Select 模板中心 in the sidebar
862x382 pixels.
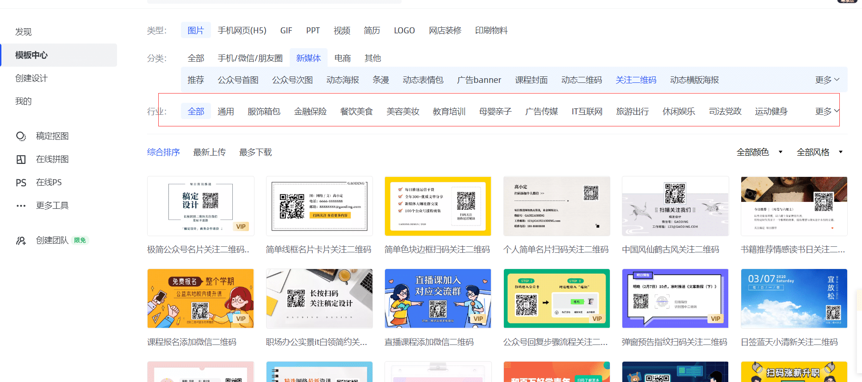point(59,55)
